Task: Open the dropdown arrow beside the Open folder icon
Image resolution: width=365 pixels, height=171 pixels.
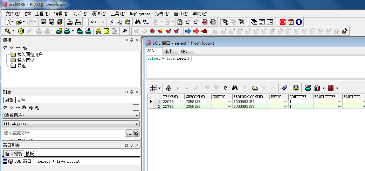Action: point(24,22)
